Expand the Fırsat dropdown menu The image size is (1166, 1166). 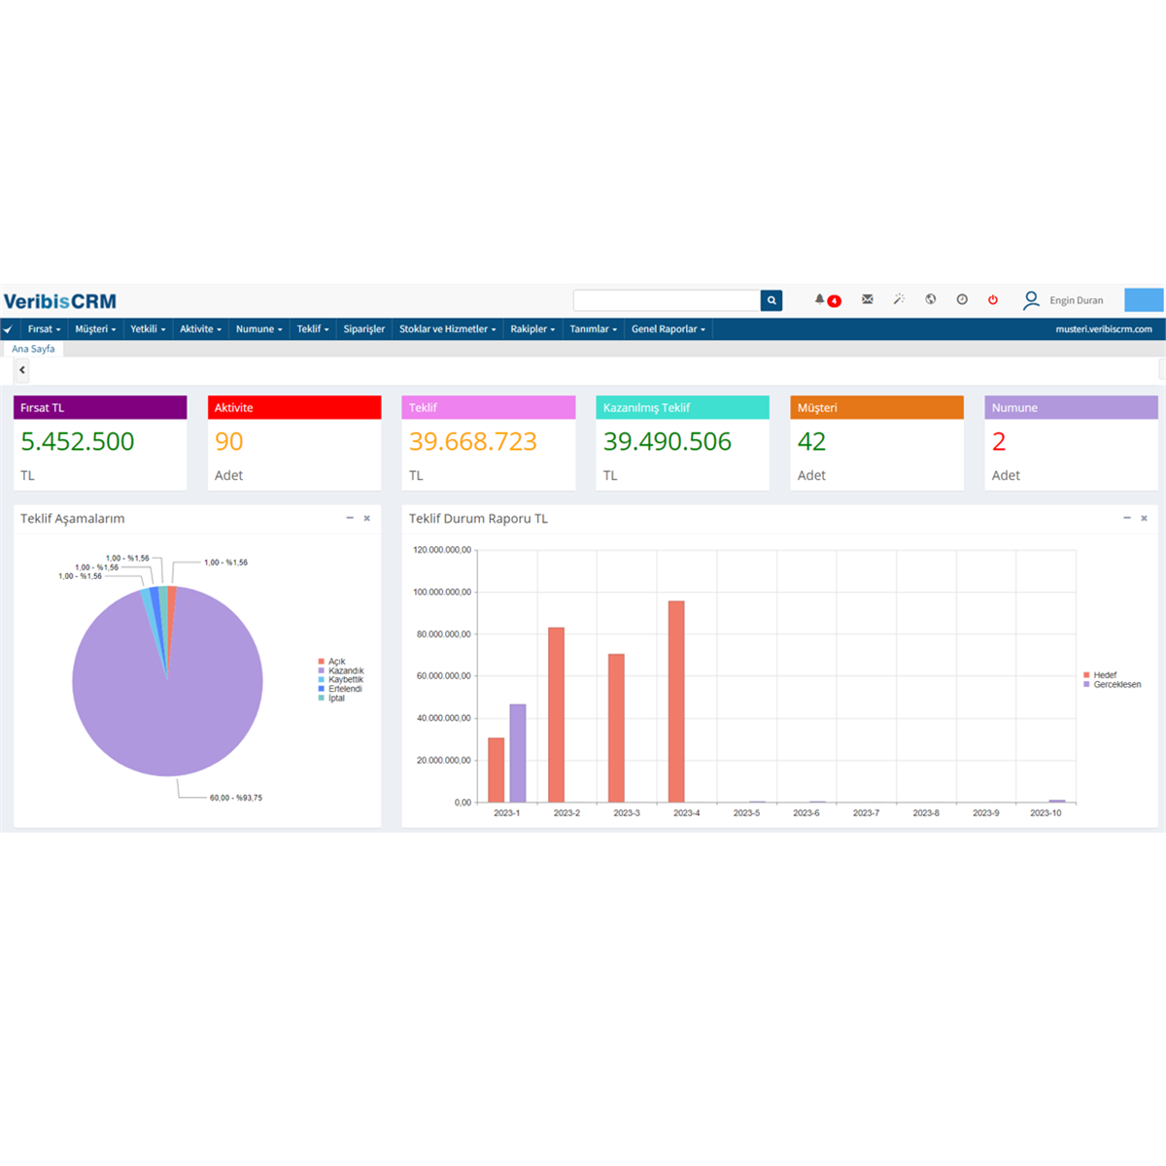(44, 329)
